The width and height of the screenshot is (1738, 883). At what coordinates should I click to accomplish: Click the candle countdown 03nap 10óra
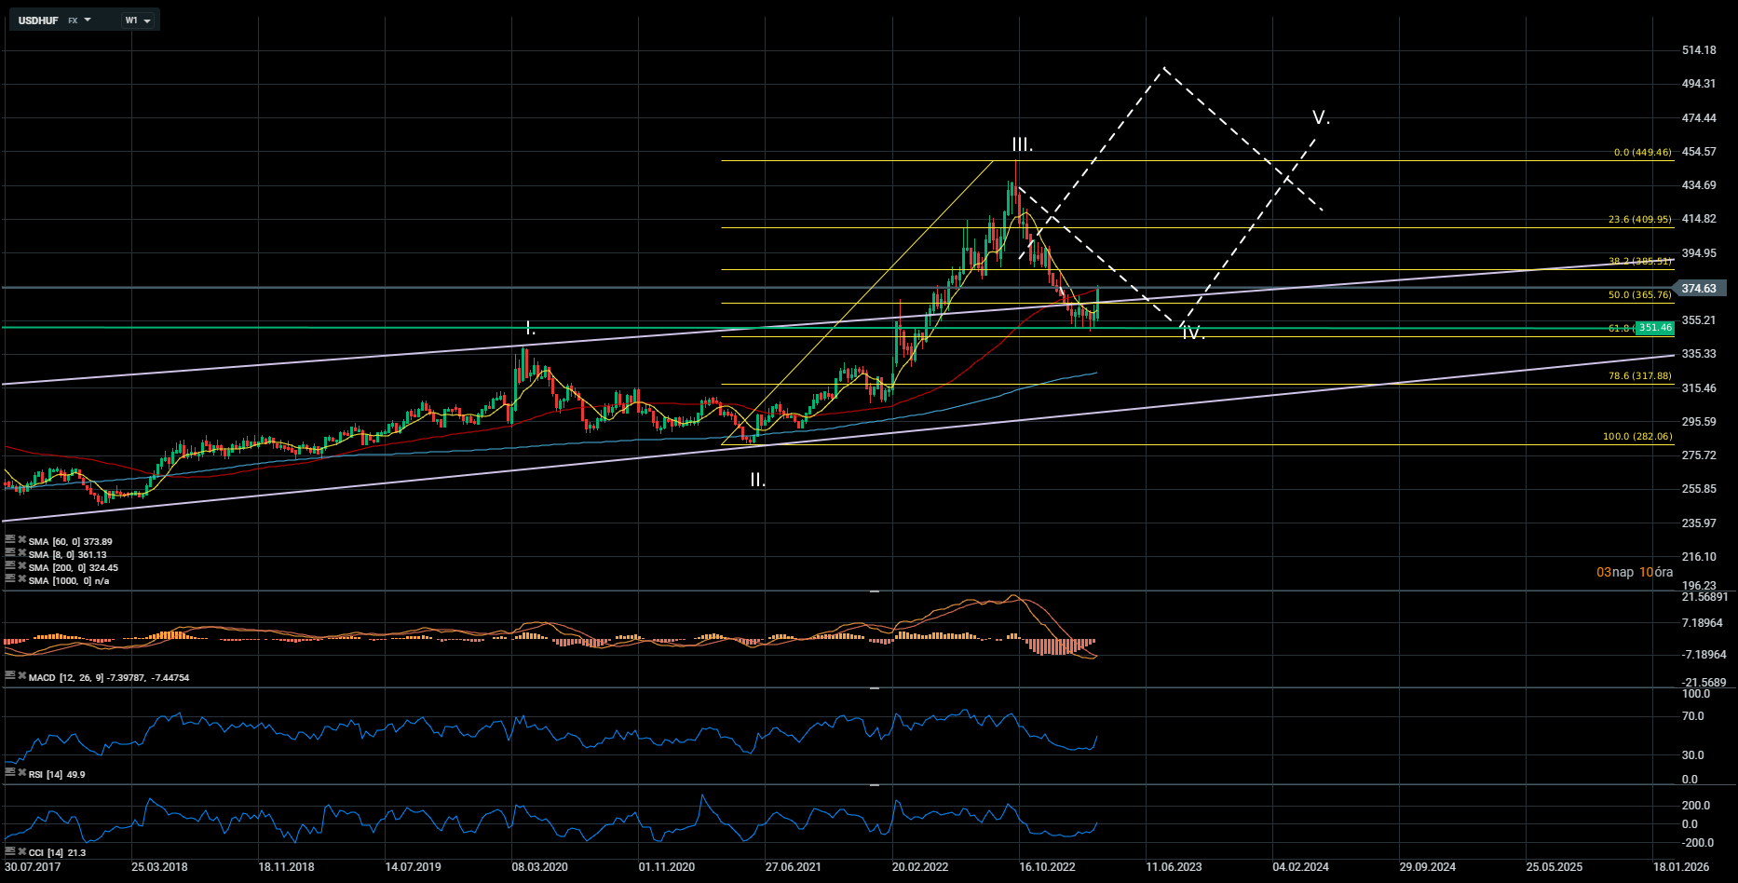pos(1635,572)
